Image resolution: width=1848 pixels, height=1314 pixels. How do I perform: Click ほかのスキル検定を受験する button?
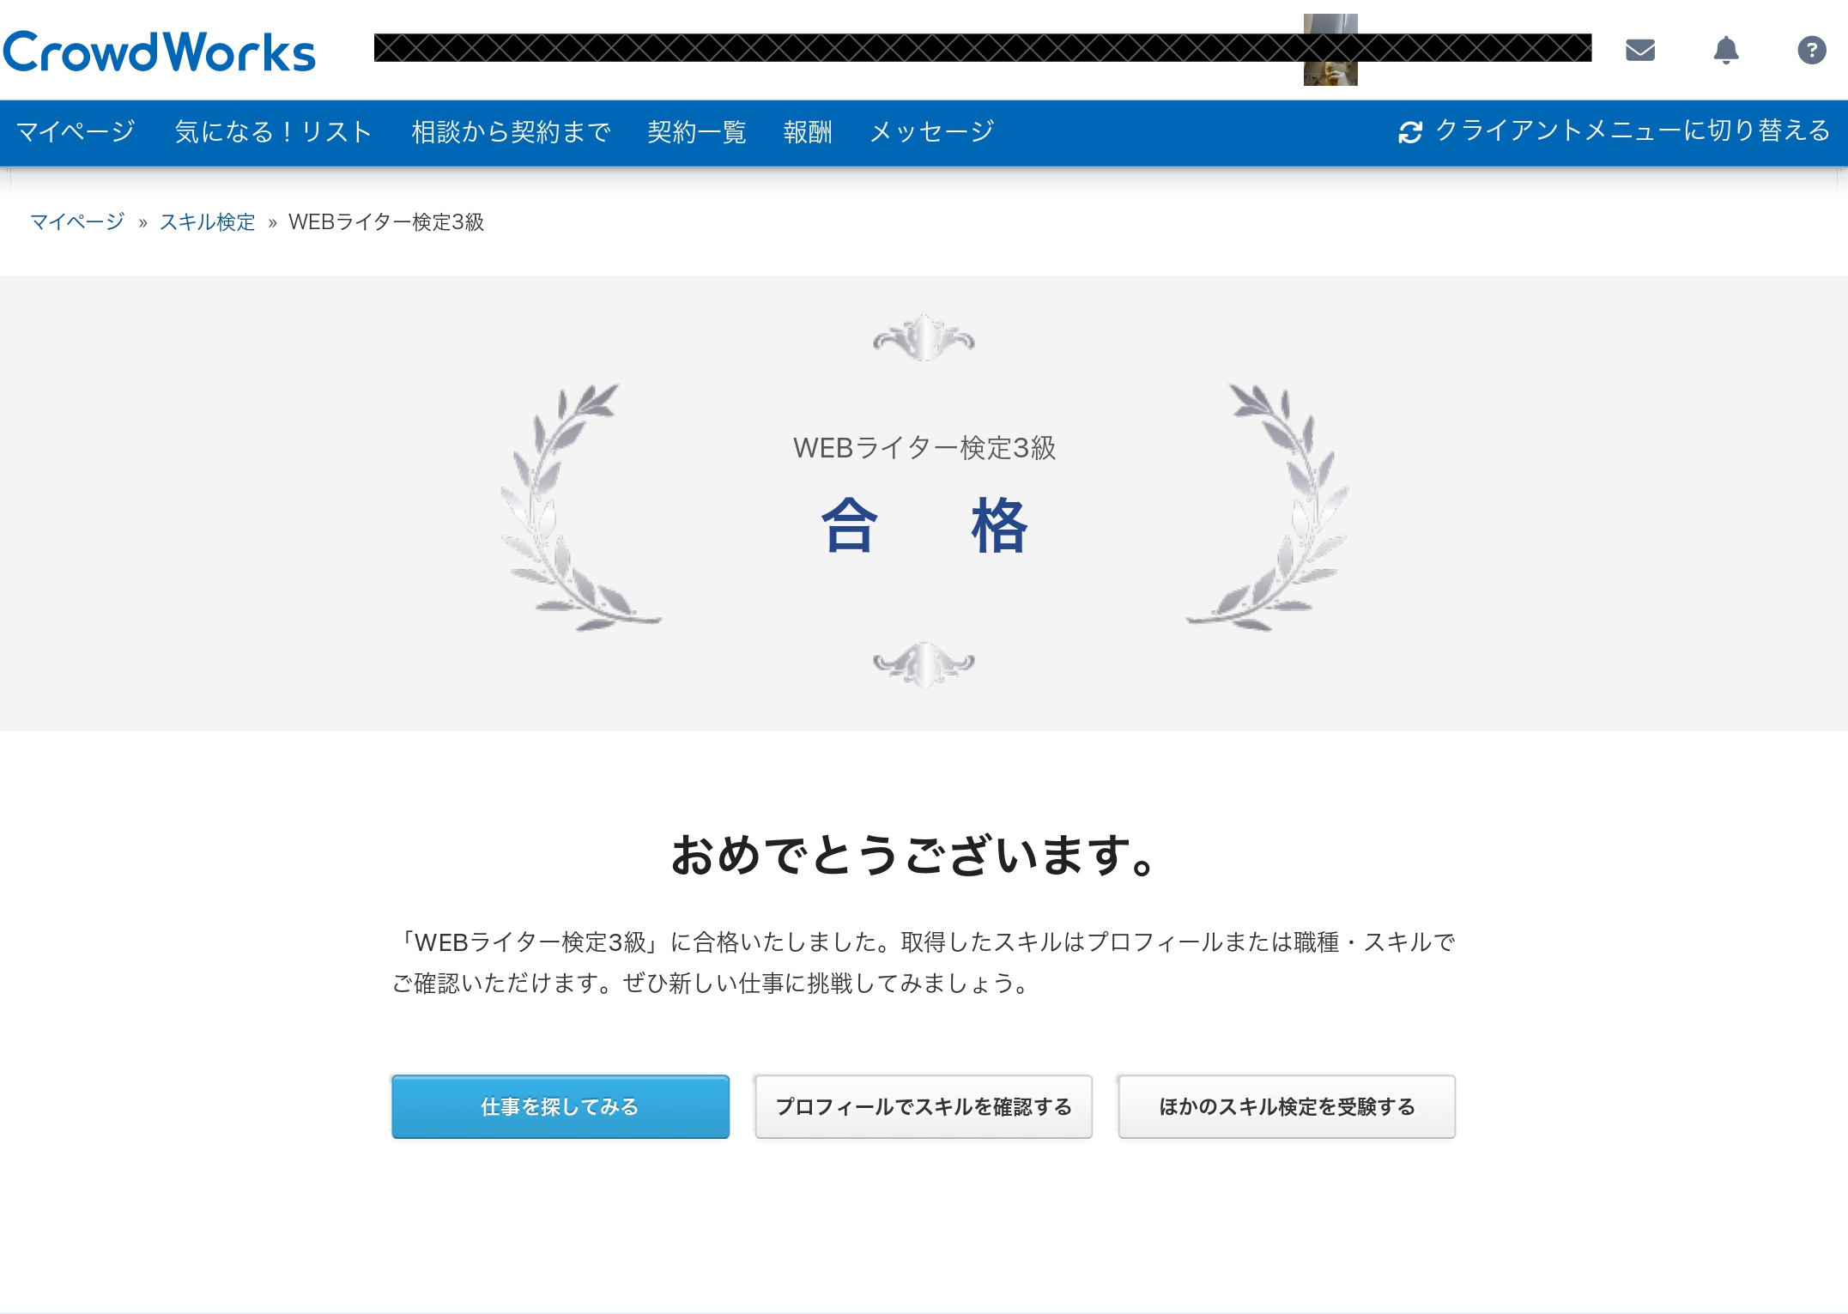(x=1286, y=1106)
